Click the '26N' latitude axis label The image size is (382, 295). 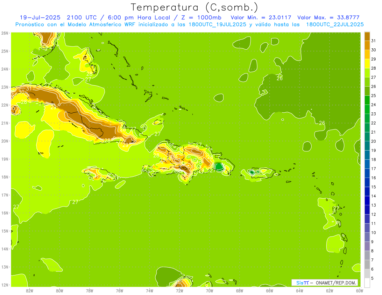[x=5, y=33]
